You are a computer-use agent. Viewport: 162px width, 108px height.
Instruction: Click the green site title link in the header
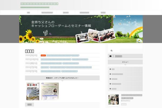[x=39, y=4]
